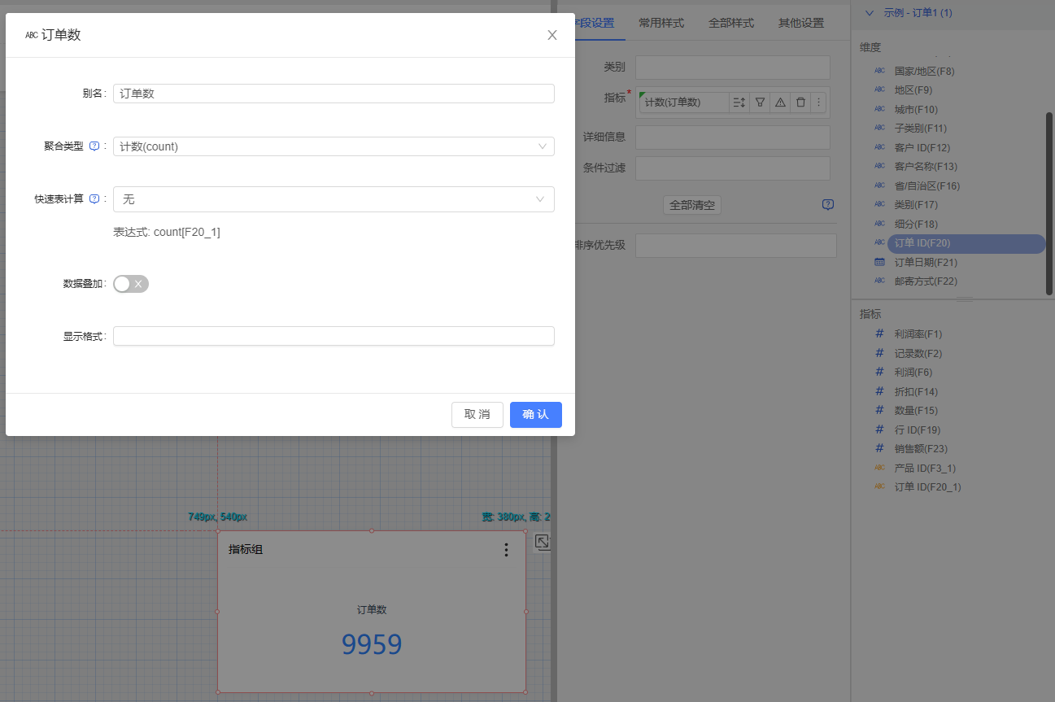This screenshot has height=702, width=1055.
Task: Collapse the 示例 - 订单1 dataset expander
Action: coord(870,13)
